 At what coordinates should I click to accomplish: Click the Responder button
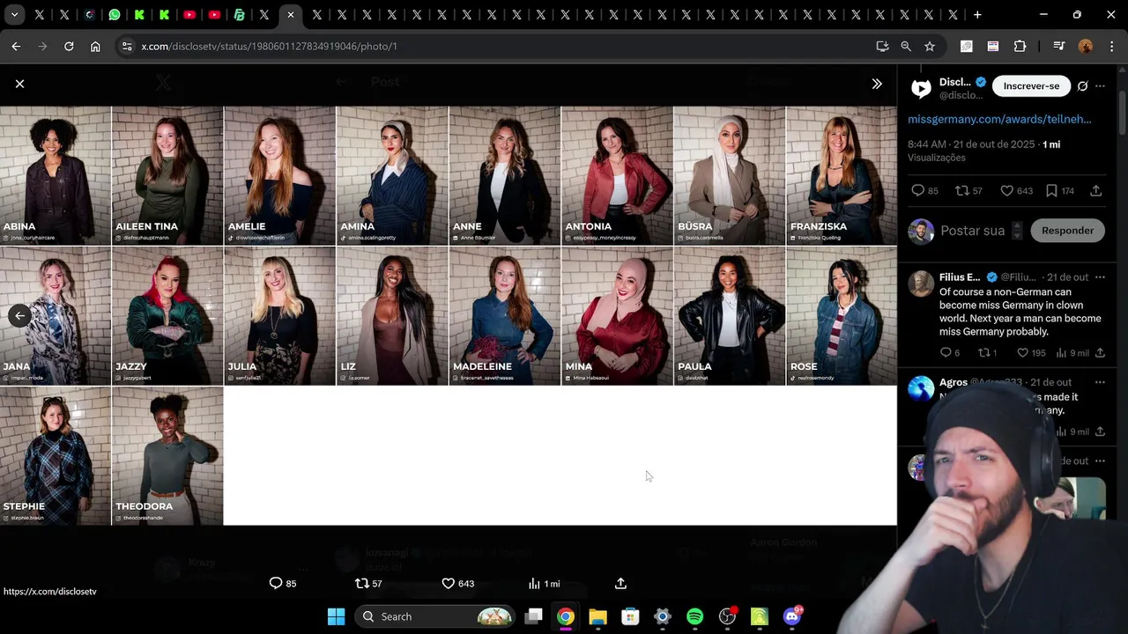coord(1067,231)
